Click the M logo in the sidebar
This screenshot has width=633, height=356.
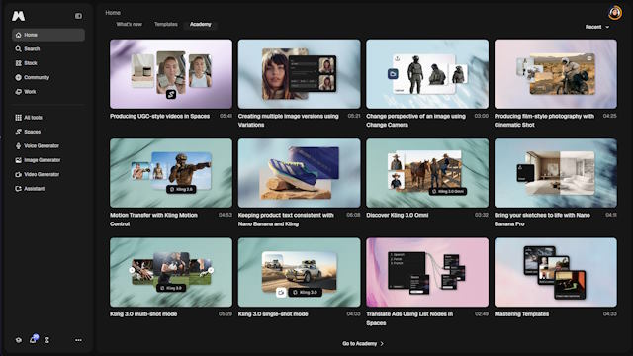pos(18,16)
